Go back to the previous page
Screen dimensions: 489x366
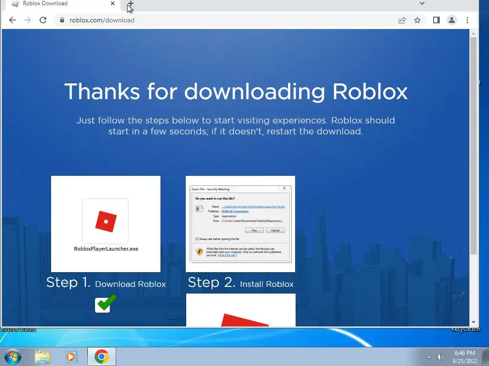(12, 20)
